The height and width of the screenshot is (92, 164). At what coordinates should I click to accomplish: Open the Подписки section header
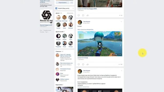coord(58,51)
